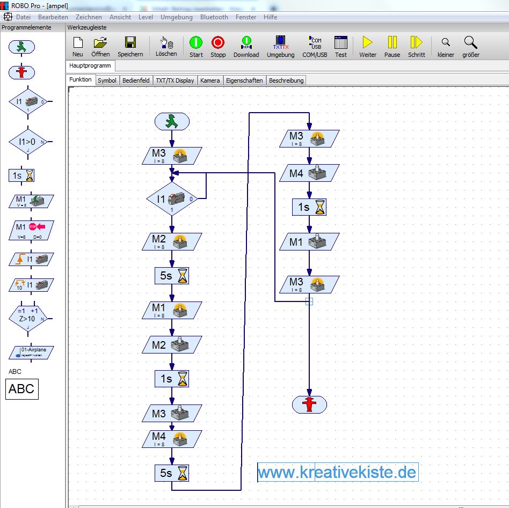This screenshot has width=509, height=508.
Task: Switch to the TXT/TX Display tab
Action: (x=175, y=80)
